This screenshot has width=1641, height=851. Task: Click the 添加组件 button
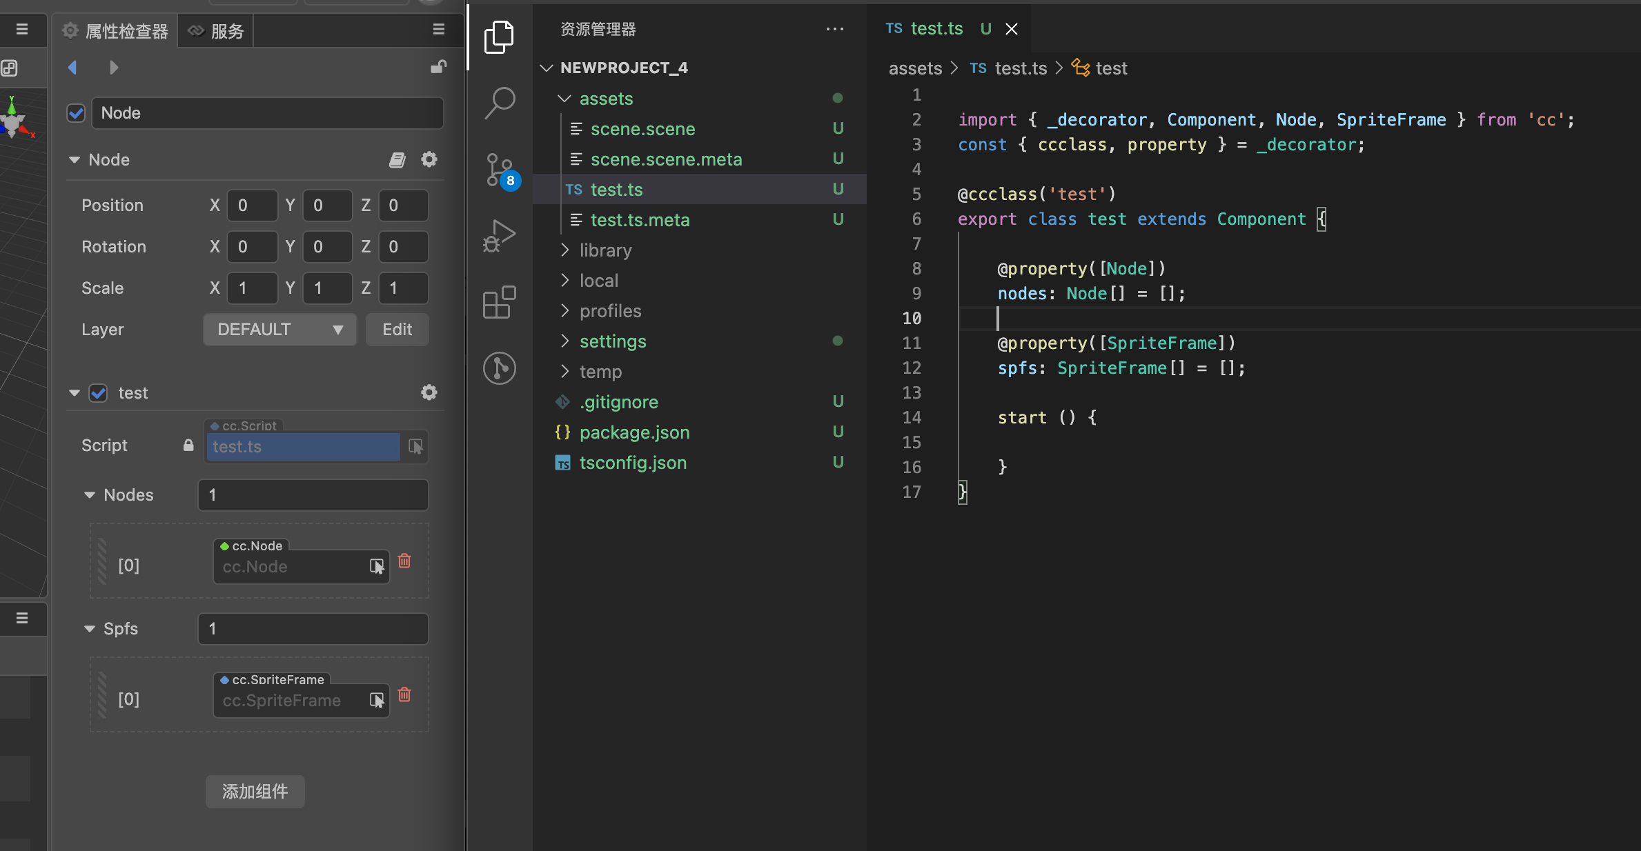[x=255, y=791]
